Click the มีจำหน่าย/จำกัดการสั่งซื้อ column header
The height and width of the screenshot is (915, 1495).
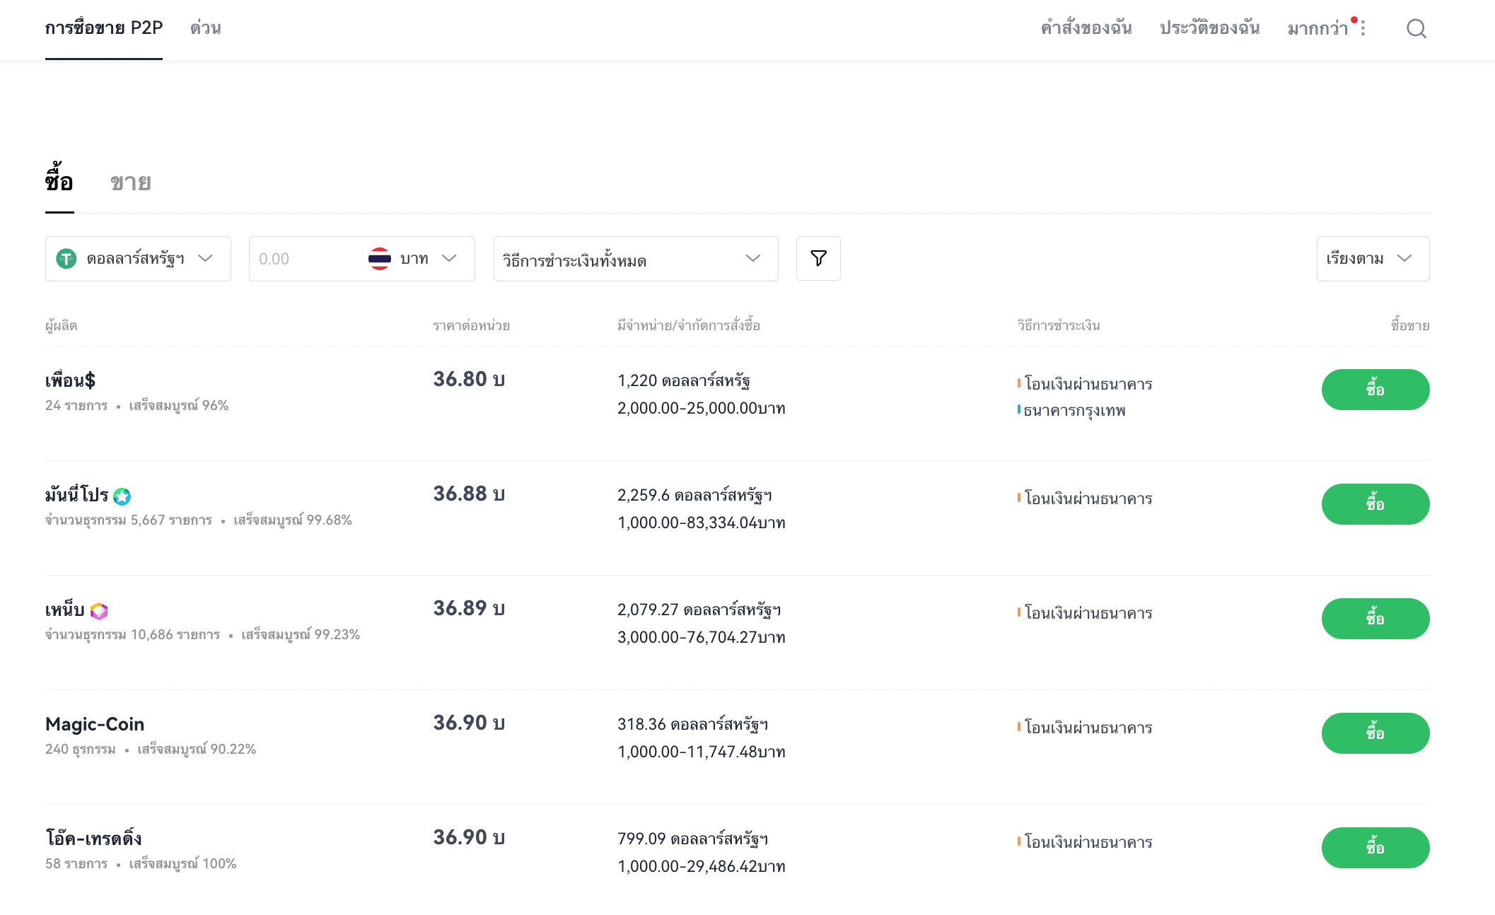[x=689, y=326]
